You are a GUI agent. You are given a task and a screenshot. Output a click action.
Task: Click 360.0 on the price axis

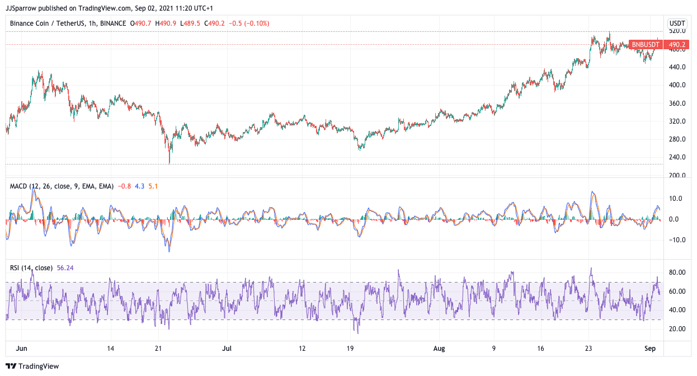coord(677,104)
